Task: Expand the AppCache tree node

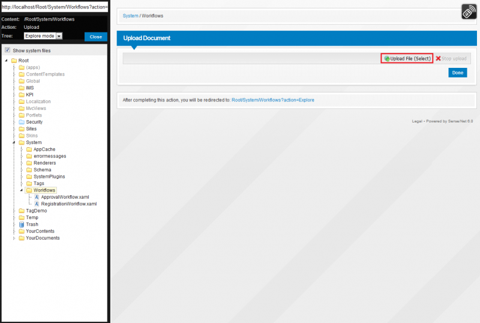Action: tap(22, 149)
